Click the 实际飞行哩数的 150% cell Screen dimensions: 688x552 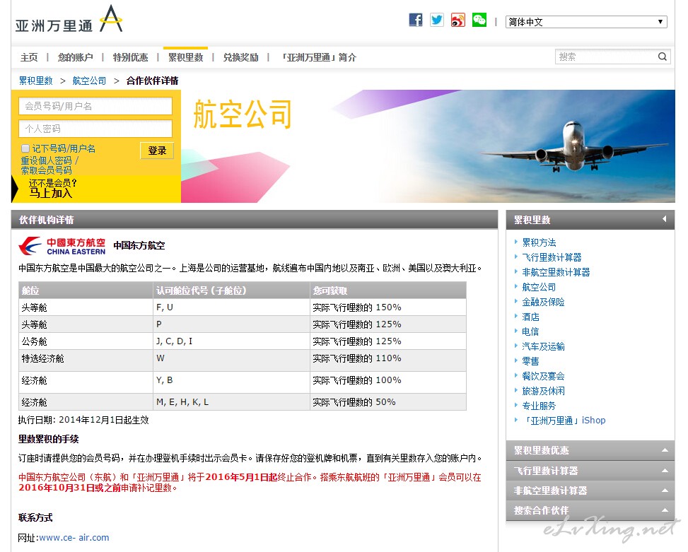(388, 307)
